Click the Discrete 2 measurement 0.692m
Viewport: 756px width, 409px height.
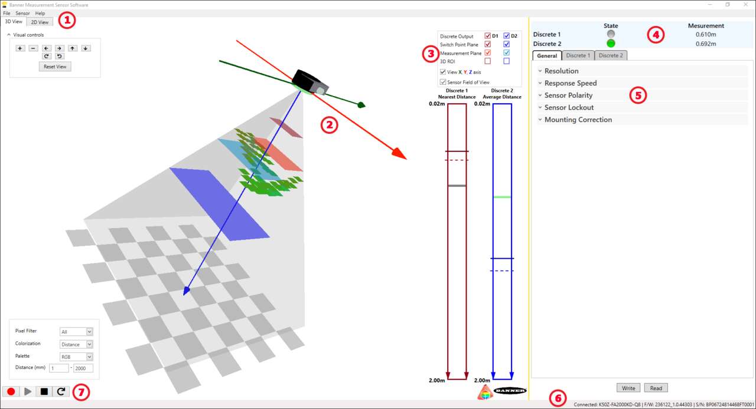(706, 44)
